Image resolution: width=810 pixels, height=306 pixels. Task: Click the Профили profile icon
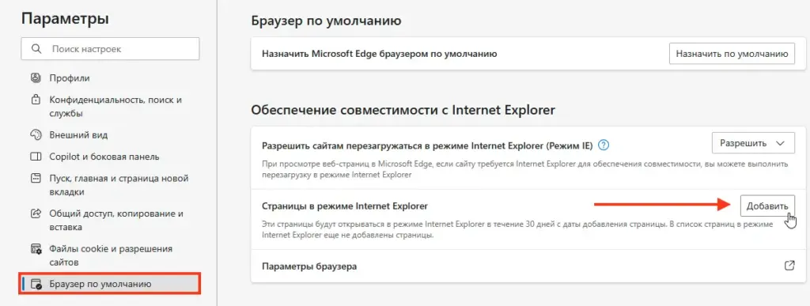(36, 78)
